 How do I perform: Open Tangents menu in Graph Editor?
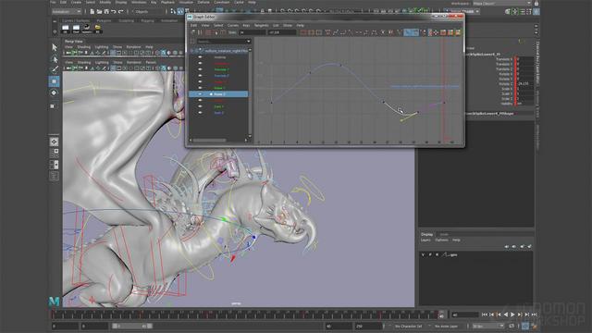pyautogui.click(x=261, y=25)
